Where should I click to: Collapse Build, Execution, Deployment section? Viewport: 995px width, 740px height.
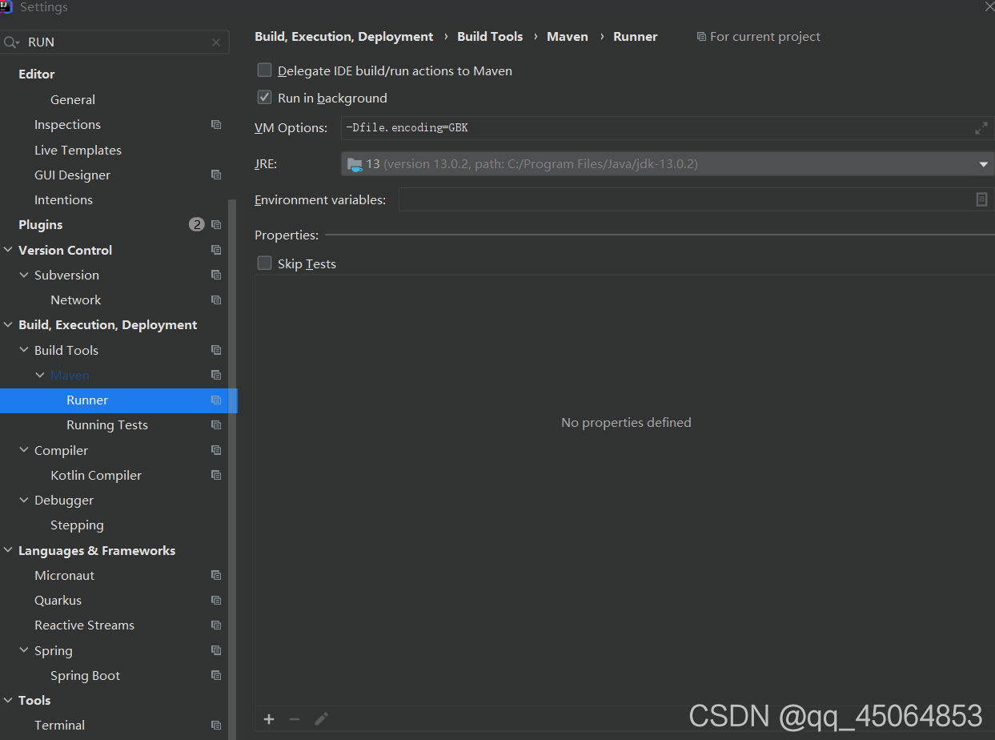click(x=8, y=324)
